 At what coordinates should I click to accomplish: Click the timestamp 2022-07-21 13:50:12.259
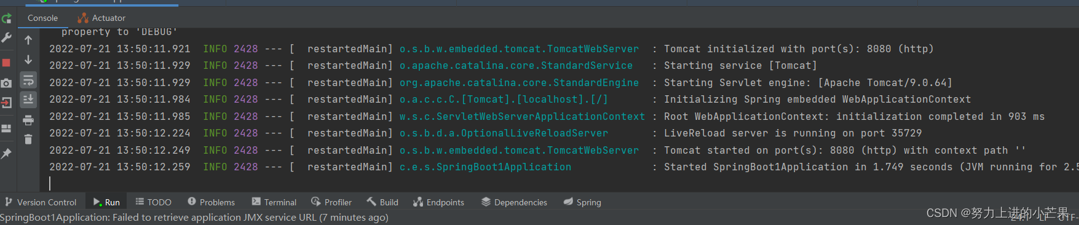[120, 167]
